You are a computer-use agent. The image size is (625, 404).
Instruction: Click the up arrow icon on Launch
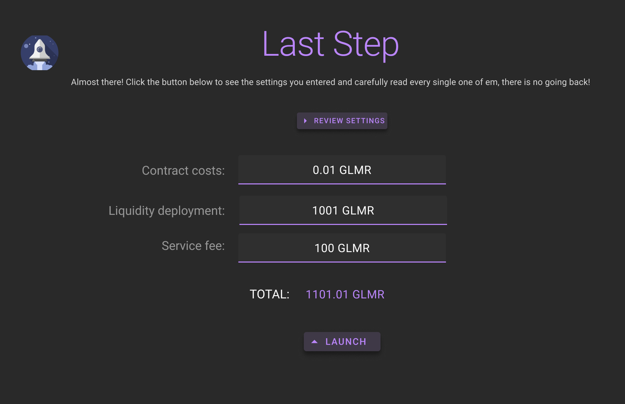pyautogui.click(x=315, y=341)
